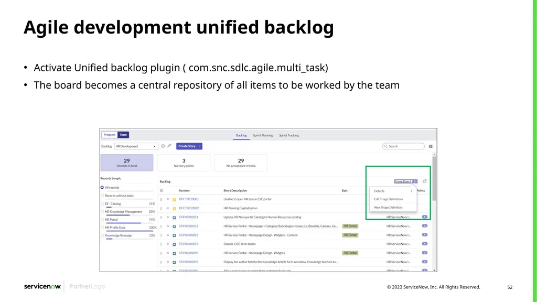Open record link STRY0010016
This screenshot has height=302, width=537.
point(188,226)
